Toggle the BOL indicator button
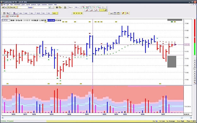This screenshot has height=123, width=197. coord(32,13)
